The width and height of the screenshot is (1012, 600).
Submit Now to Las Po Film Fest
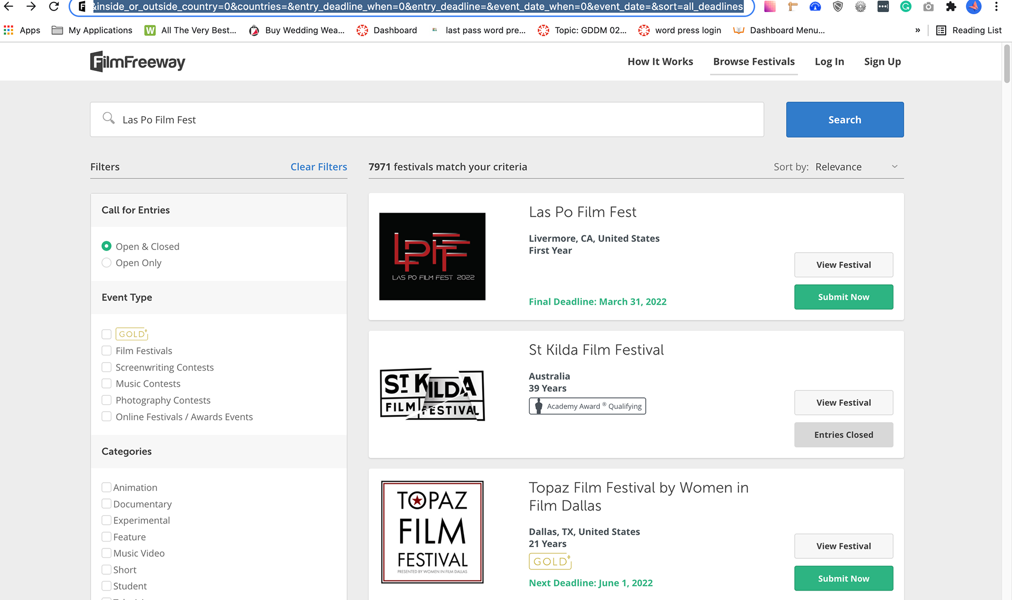[843, 297]
